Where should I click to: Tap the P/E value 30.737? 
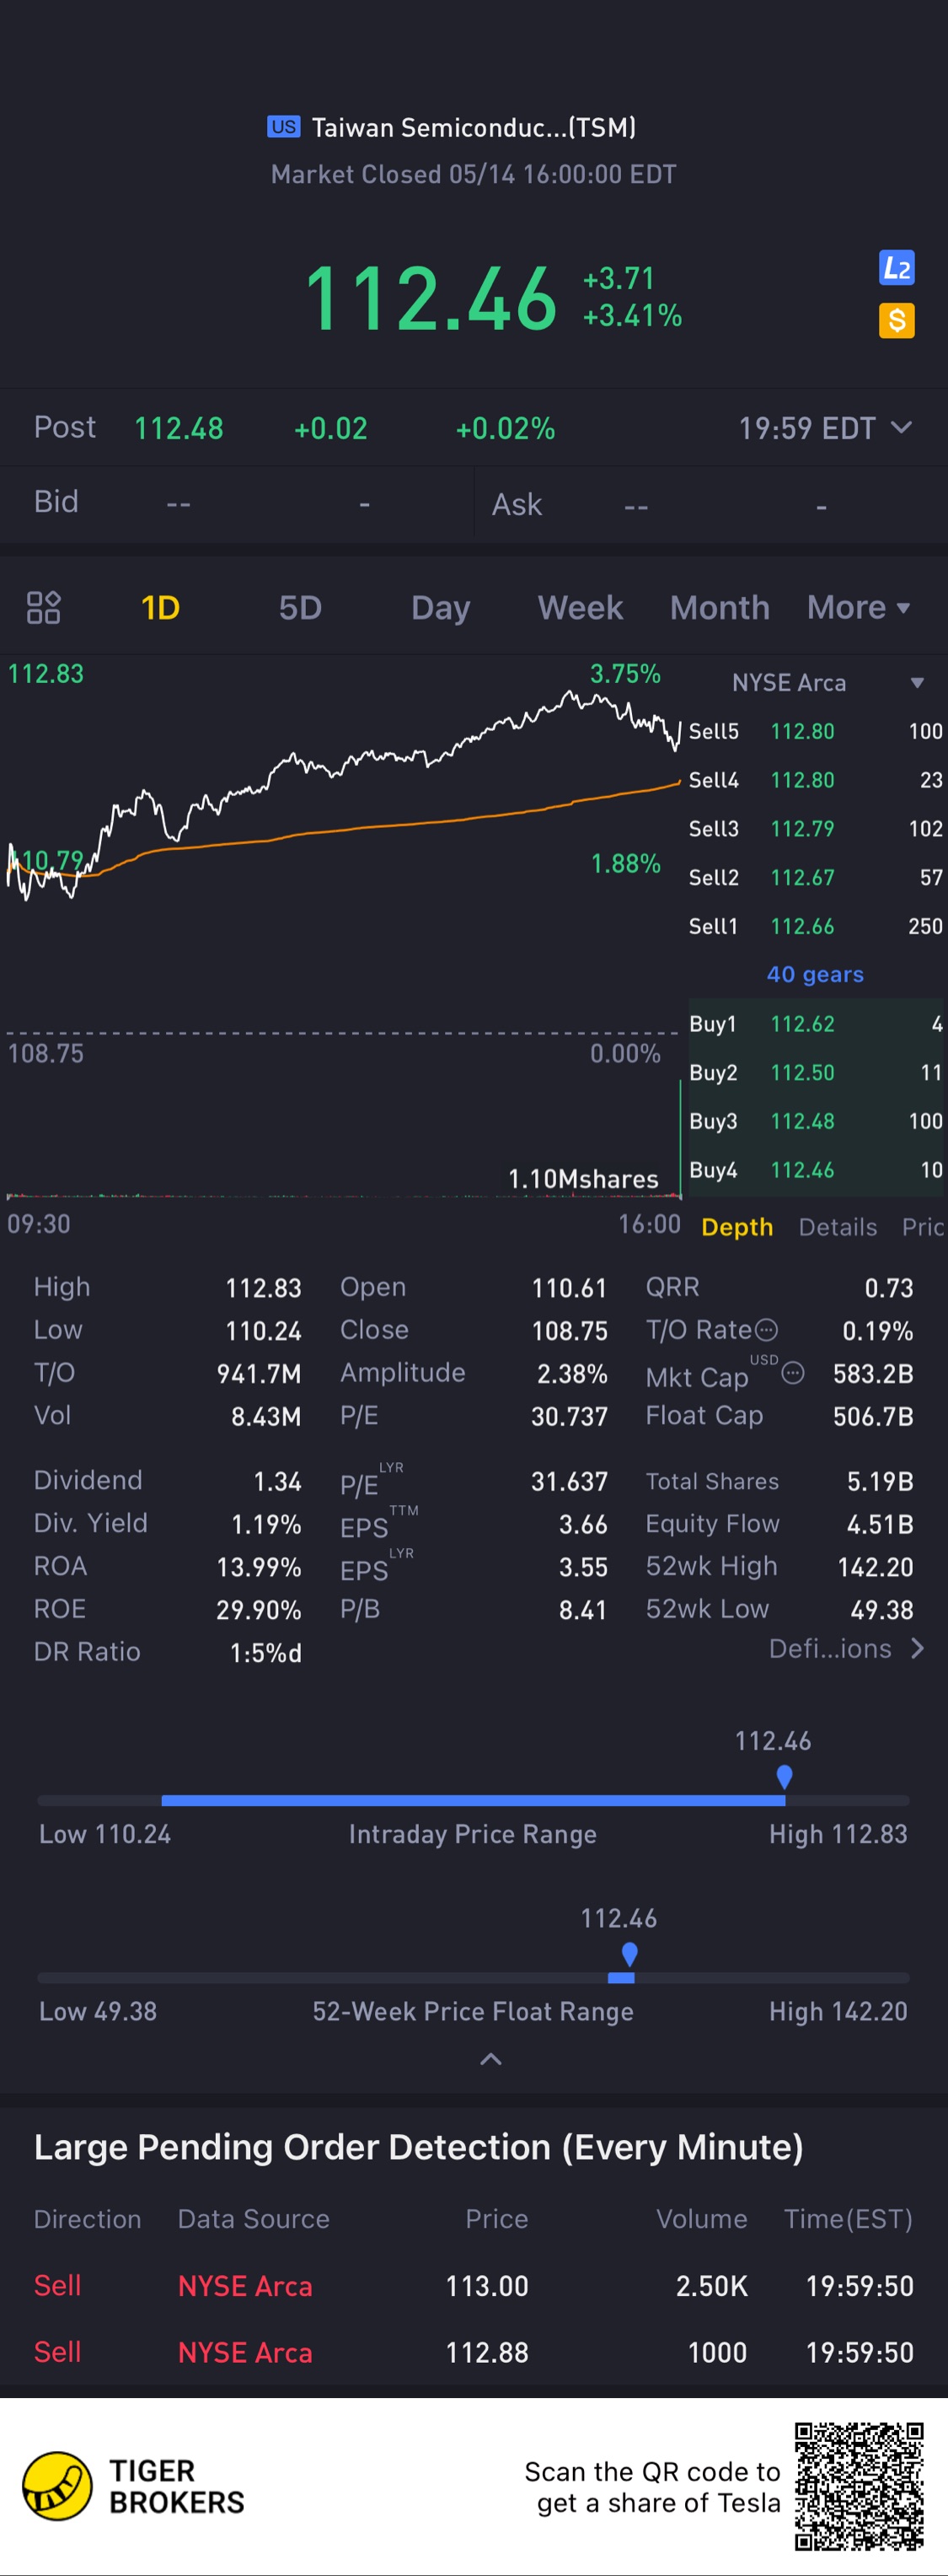[569, 1417]
